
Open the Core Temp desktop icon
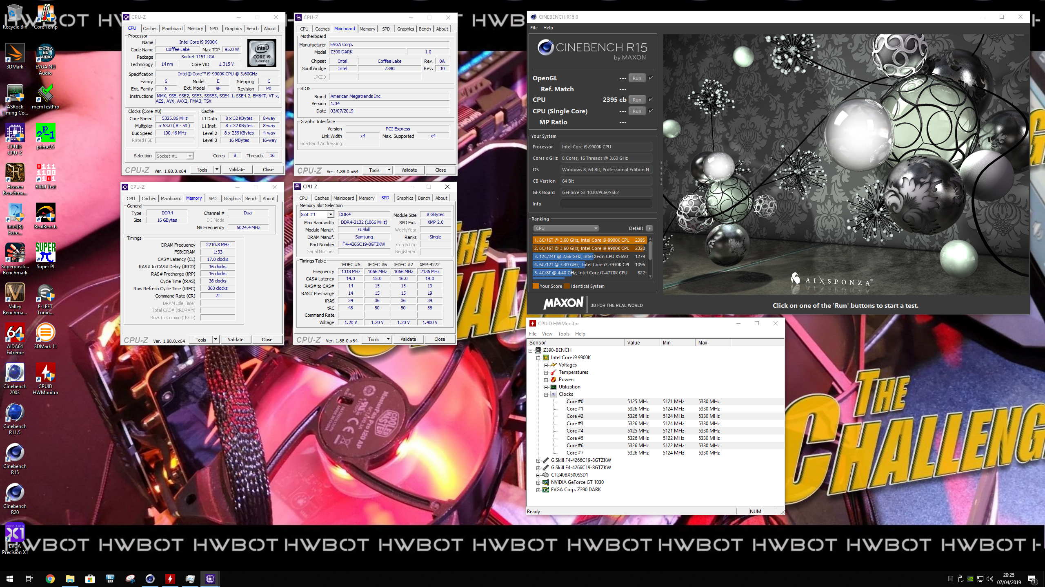point(45,16)
